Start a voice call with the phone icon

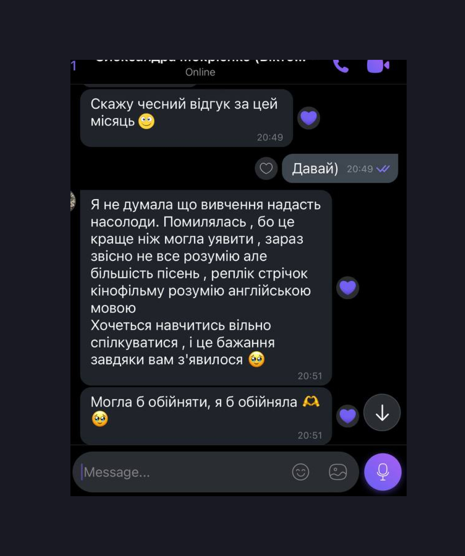340,66
